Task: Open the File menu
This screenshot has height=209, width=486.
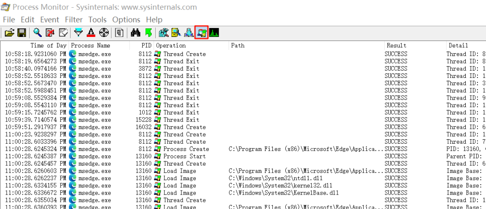Action: (9, 20)
